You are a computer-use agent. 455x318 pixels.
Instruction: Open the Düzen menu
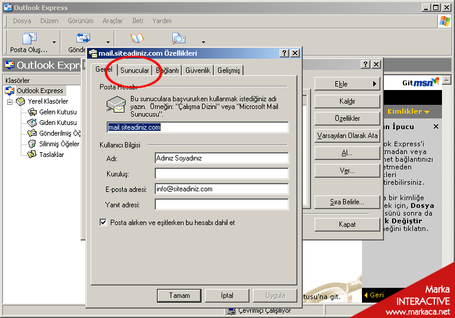[49, 21]
